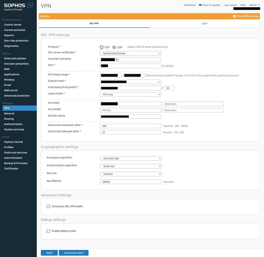Viewport: 264px width, 257px height.
Task: Click the IPv6 lease address field
Action: (131, 88)
